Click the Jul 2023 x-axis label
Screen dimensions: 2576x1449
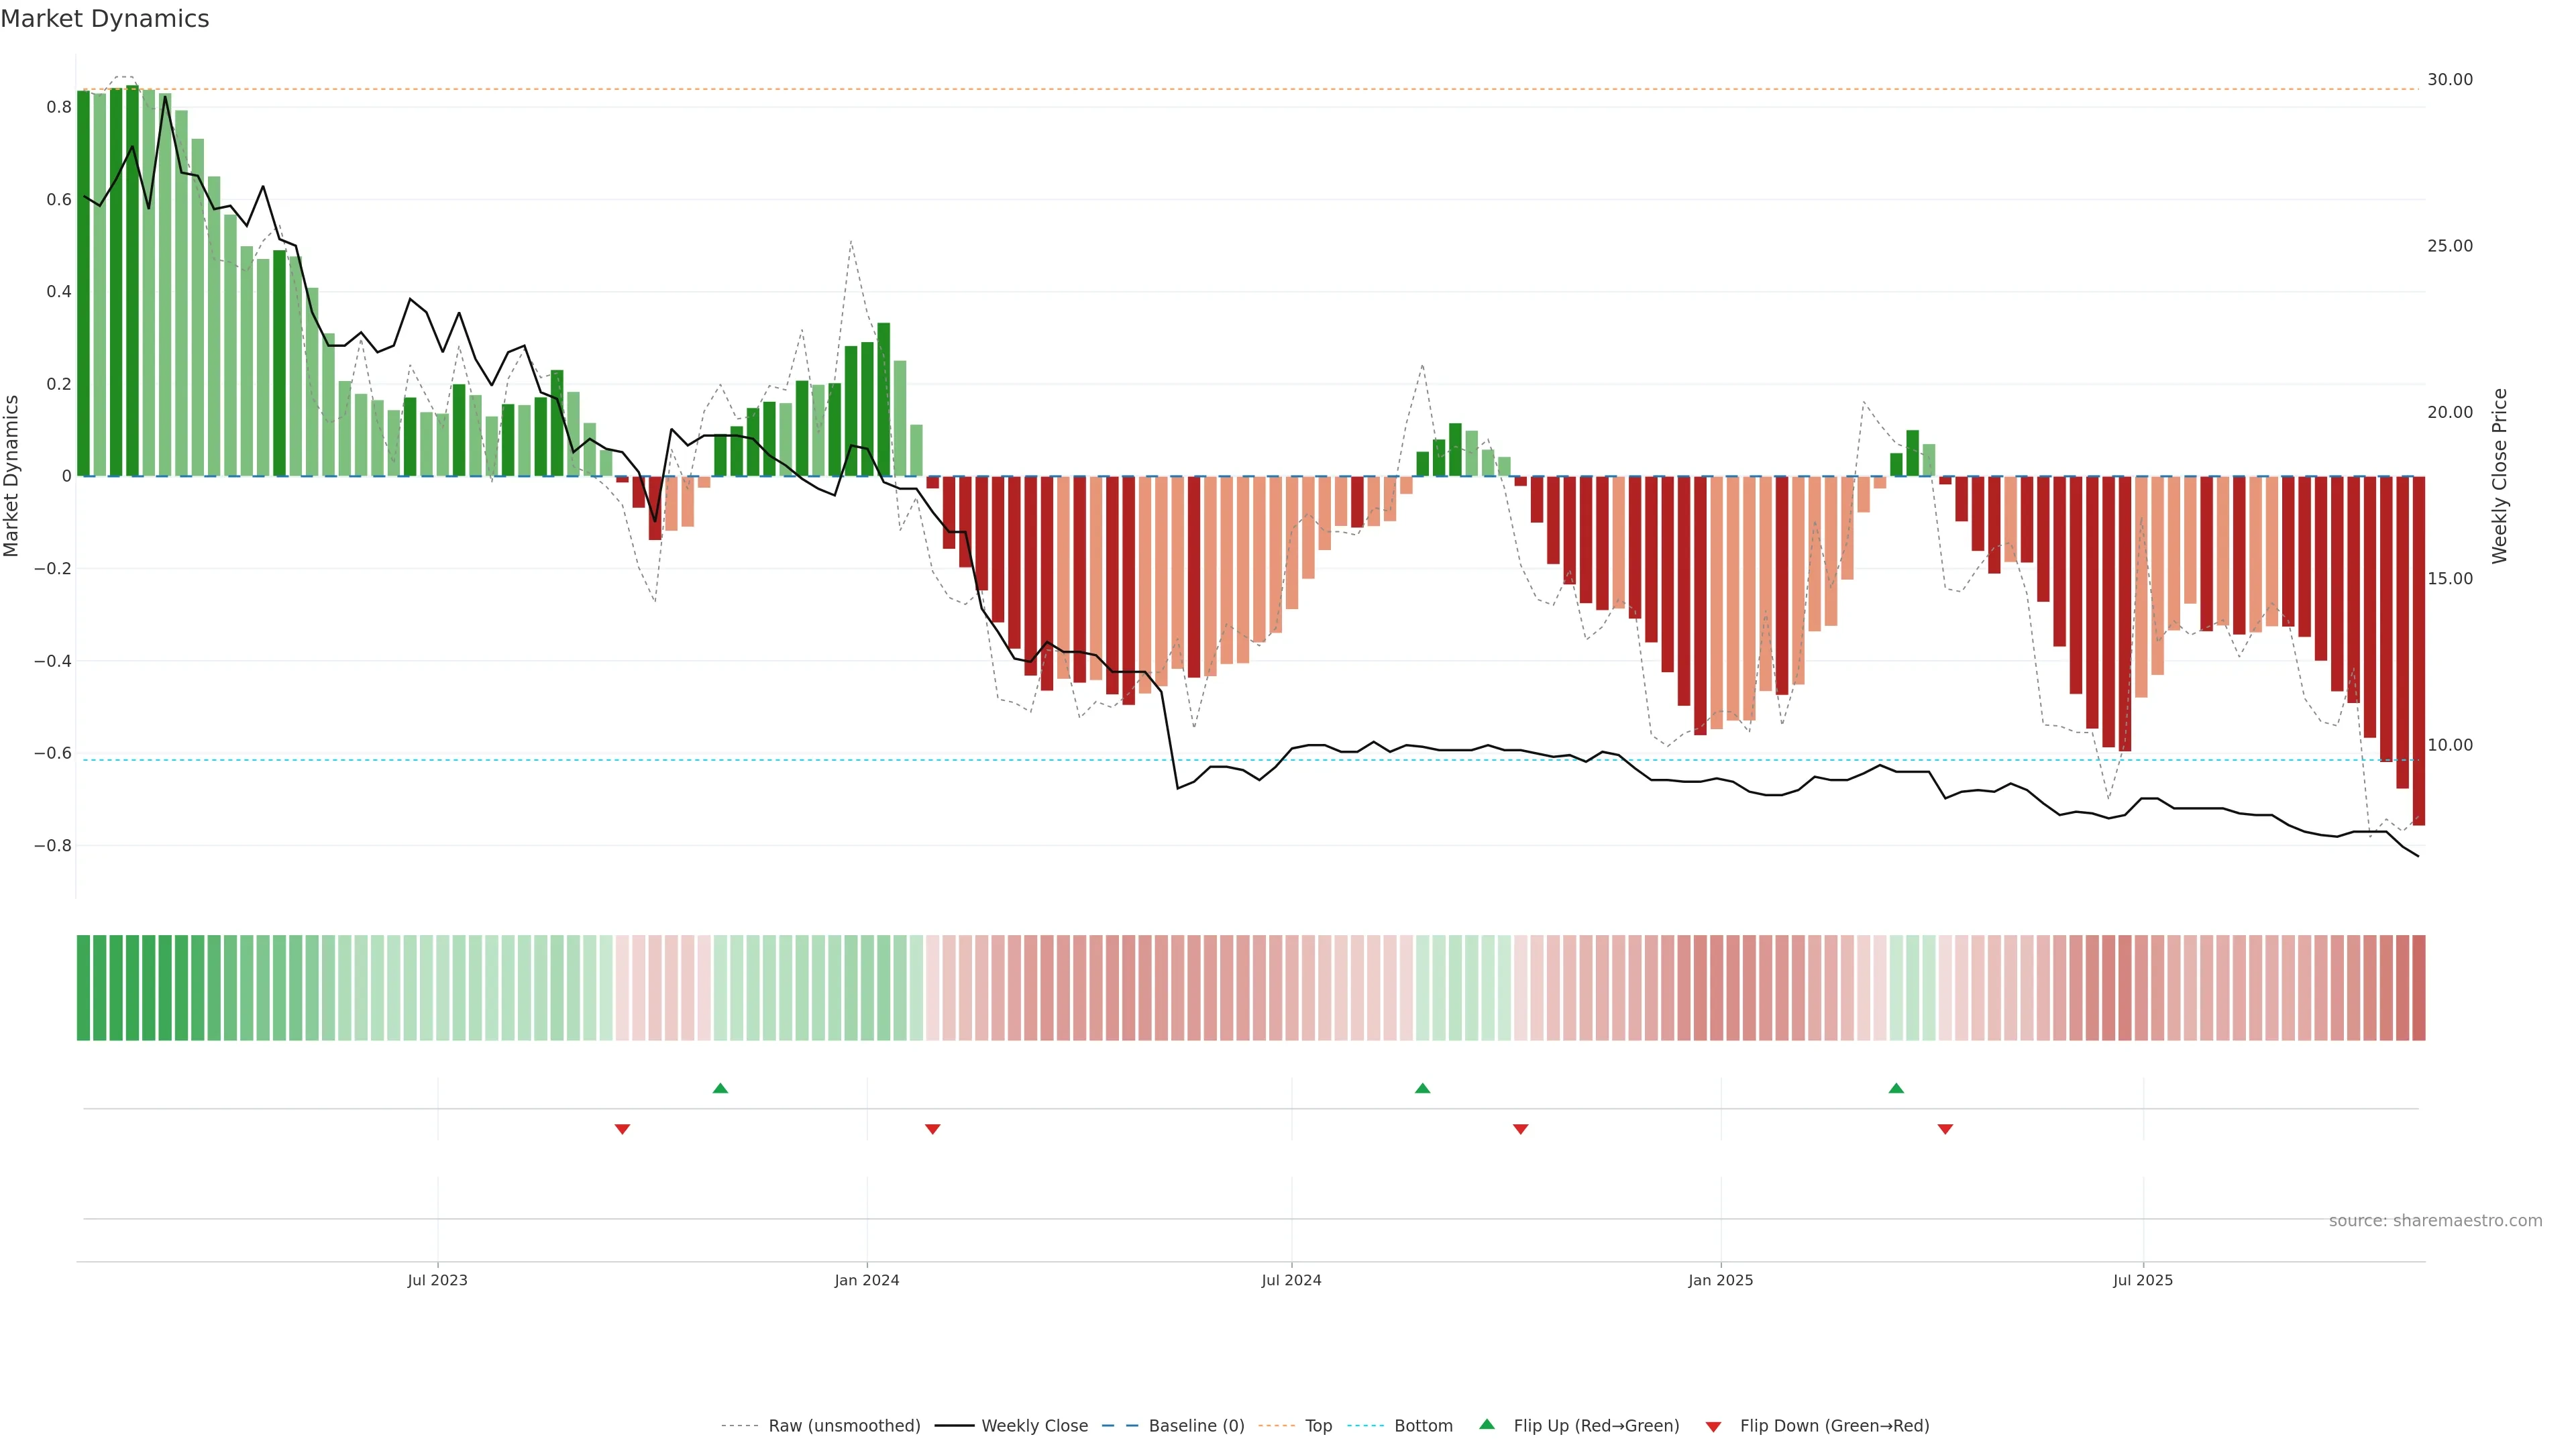tap(437, 1280)
